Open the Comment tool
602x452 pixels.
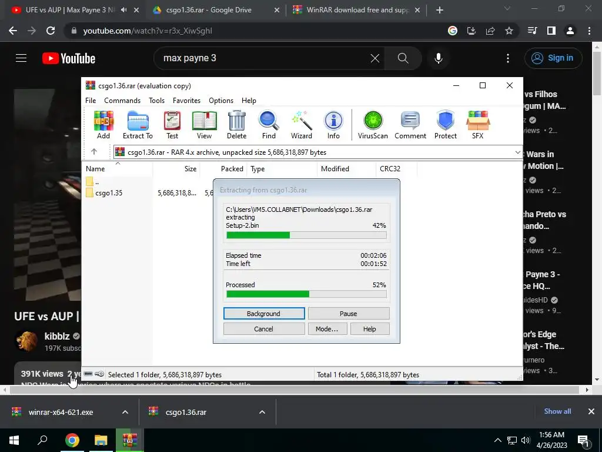[410, 125]
